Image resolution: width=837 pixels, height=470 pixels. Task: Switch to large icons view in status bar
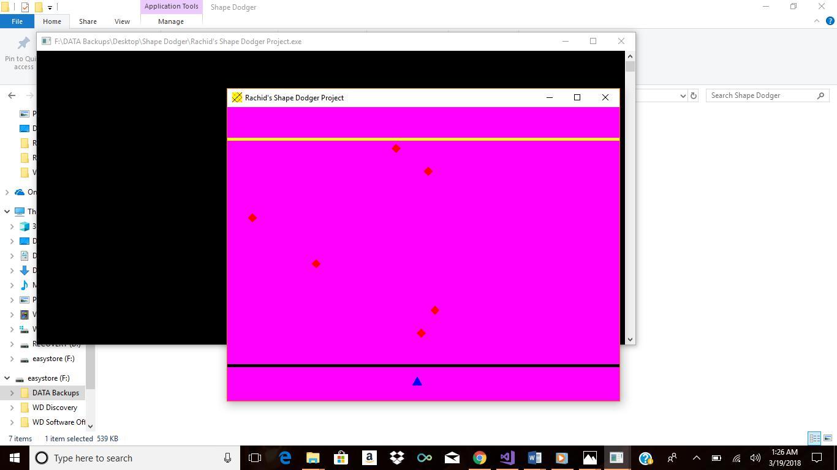[x=827, y=438]
